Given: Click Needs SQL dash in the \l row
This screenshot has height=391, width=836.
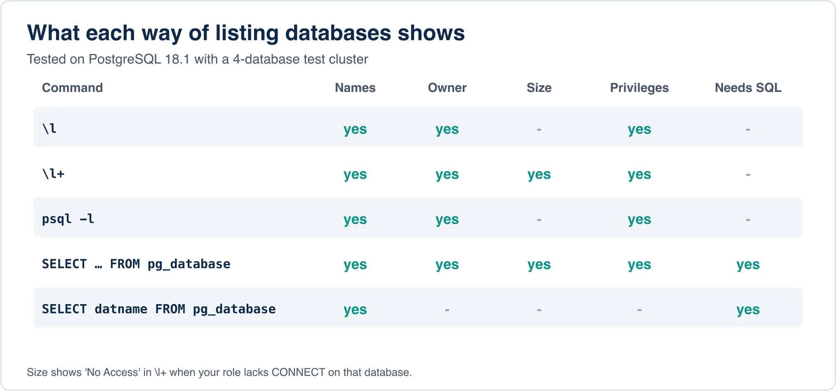Looking at the screenshot, I should click(748, 129).
